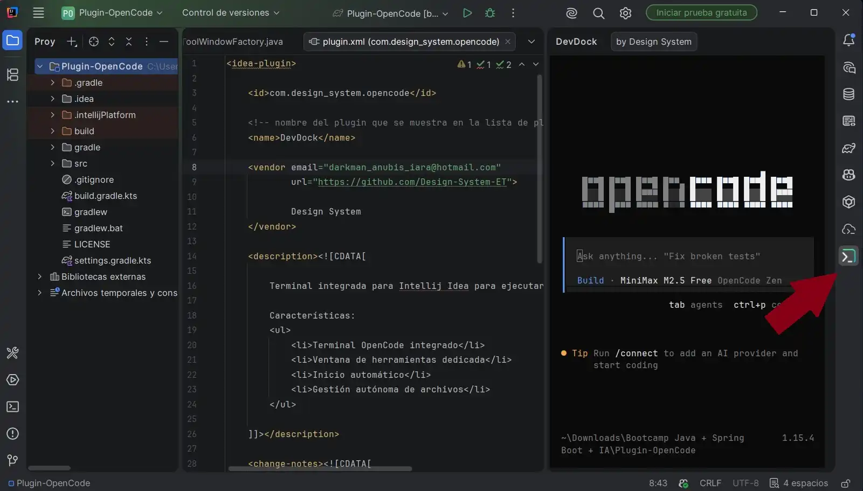Open line separator CRLF selector

click(x=710, y=483)
